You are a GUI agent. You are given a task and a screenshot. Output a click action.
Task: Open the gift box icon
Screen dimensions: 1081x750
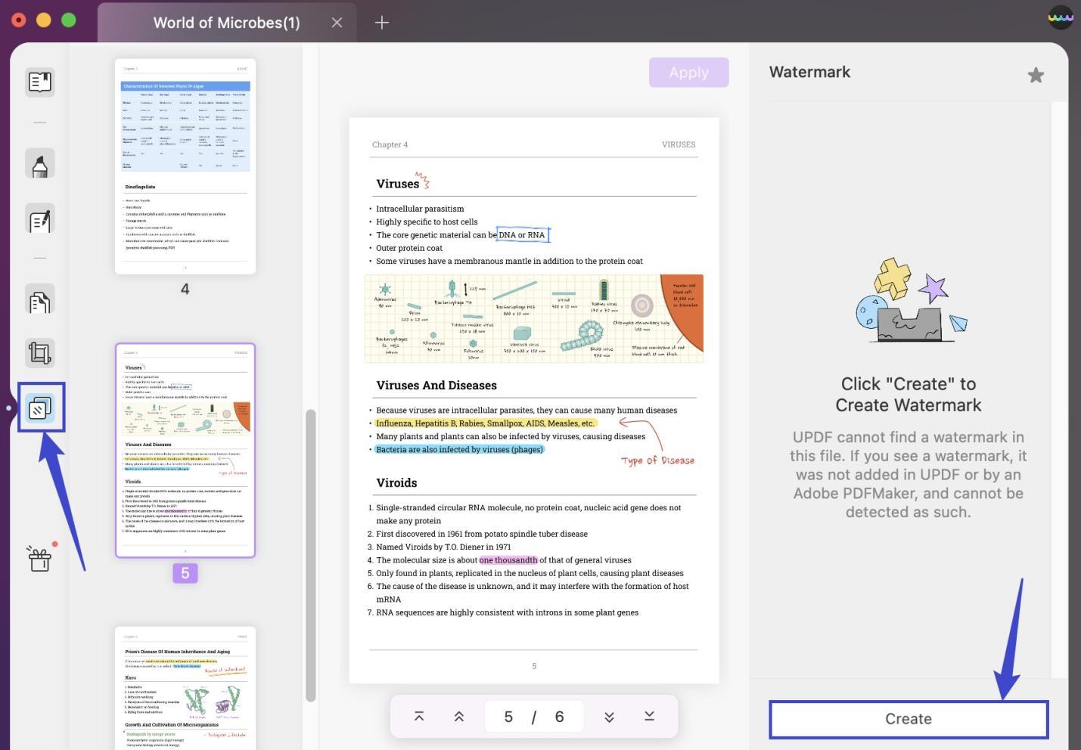[x=39, y=559]
